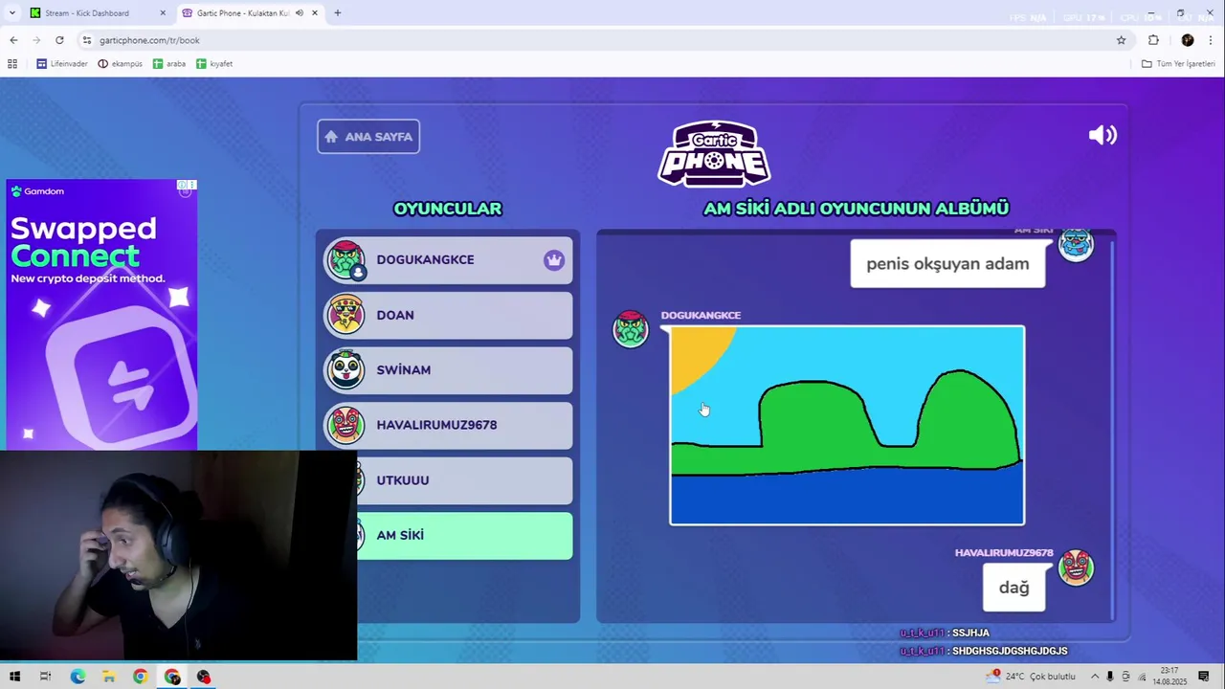Viewport: 1225px width, 689px height.
Task: View site information icon in address bar
Action: pos(87,40)
